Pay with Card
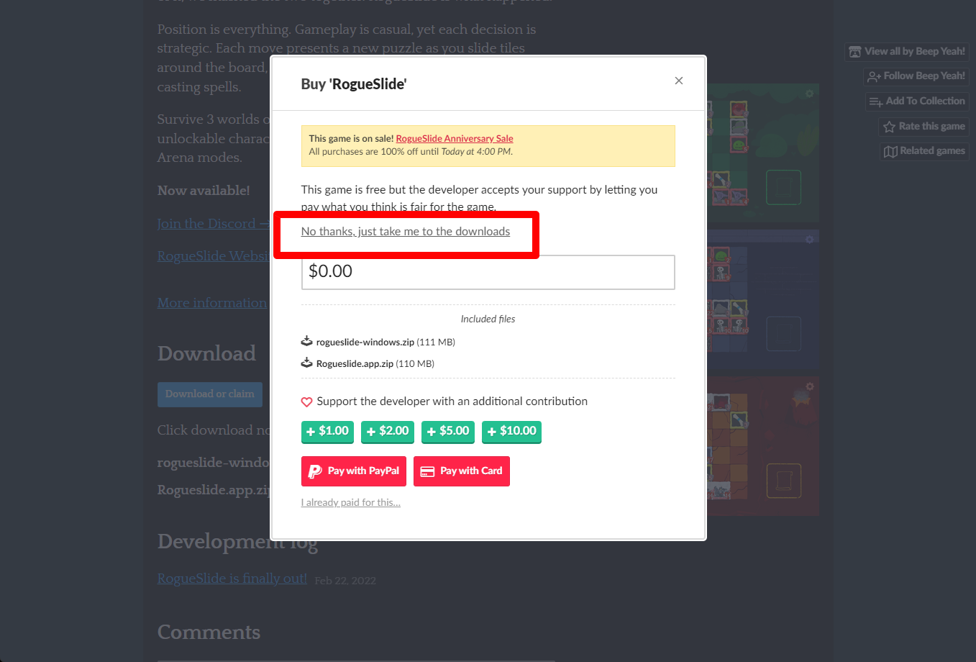This screenshot has height=662, width=976. pos(462,471)
